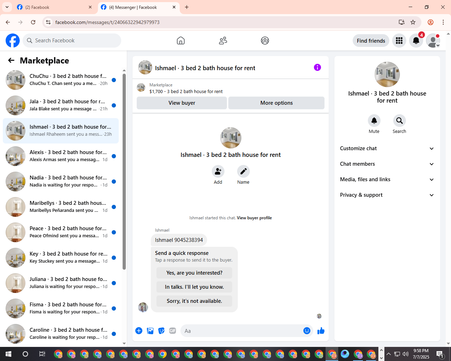Screen dimensions: 451x361
Task: Open the Friends icon in top navigation
Action: click(223, 41)
